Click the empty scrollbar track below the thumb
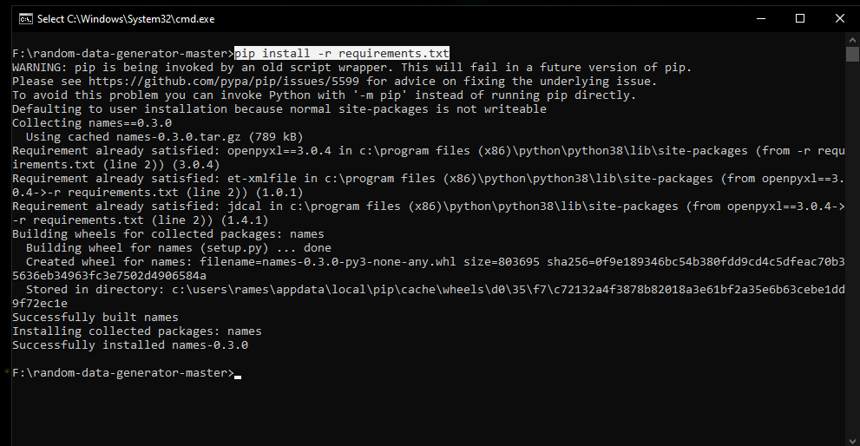Image resolution: width=860 pixels, height=446 pixels. click(852, 247)
